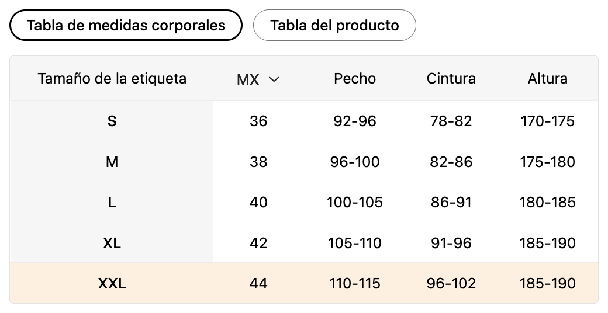The height and width of the screenshot is (313, 608).
Task: Click the Cintura column header
Action: 451,79
